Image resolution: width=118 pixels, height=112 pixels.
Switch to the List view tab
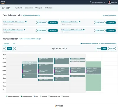click(14, 43)
